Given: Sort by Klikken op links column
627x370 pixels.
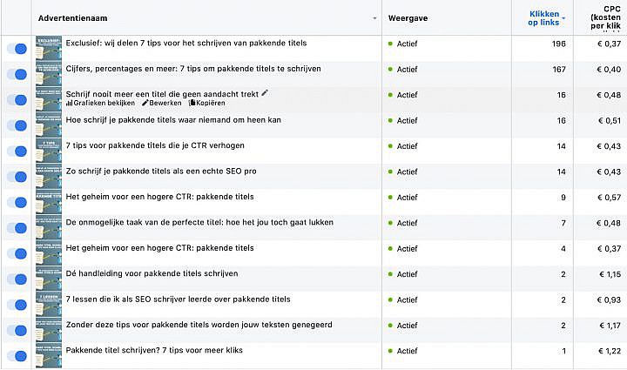Looking at the screenshot, I should [x=543, y=18].
